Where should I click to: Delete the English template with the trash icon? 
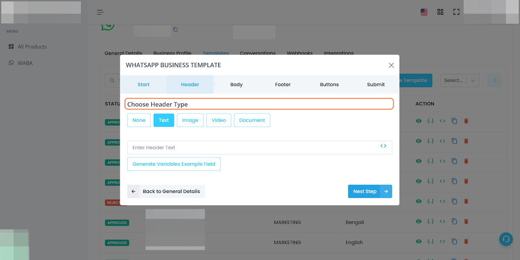[x=466, y=241]
